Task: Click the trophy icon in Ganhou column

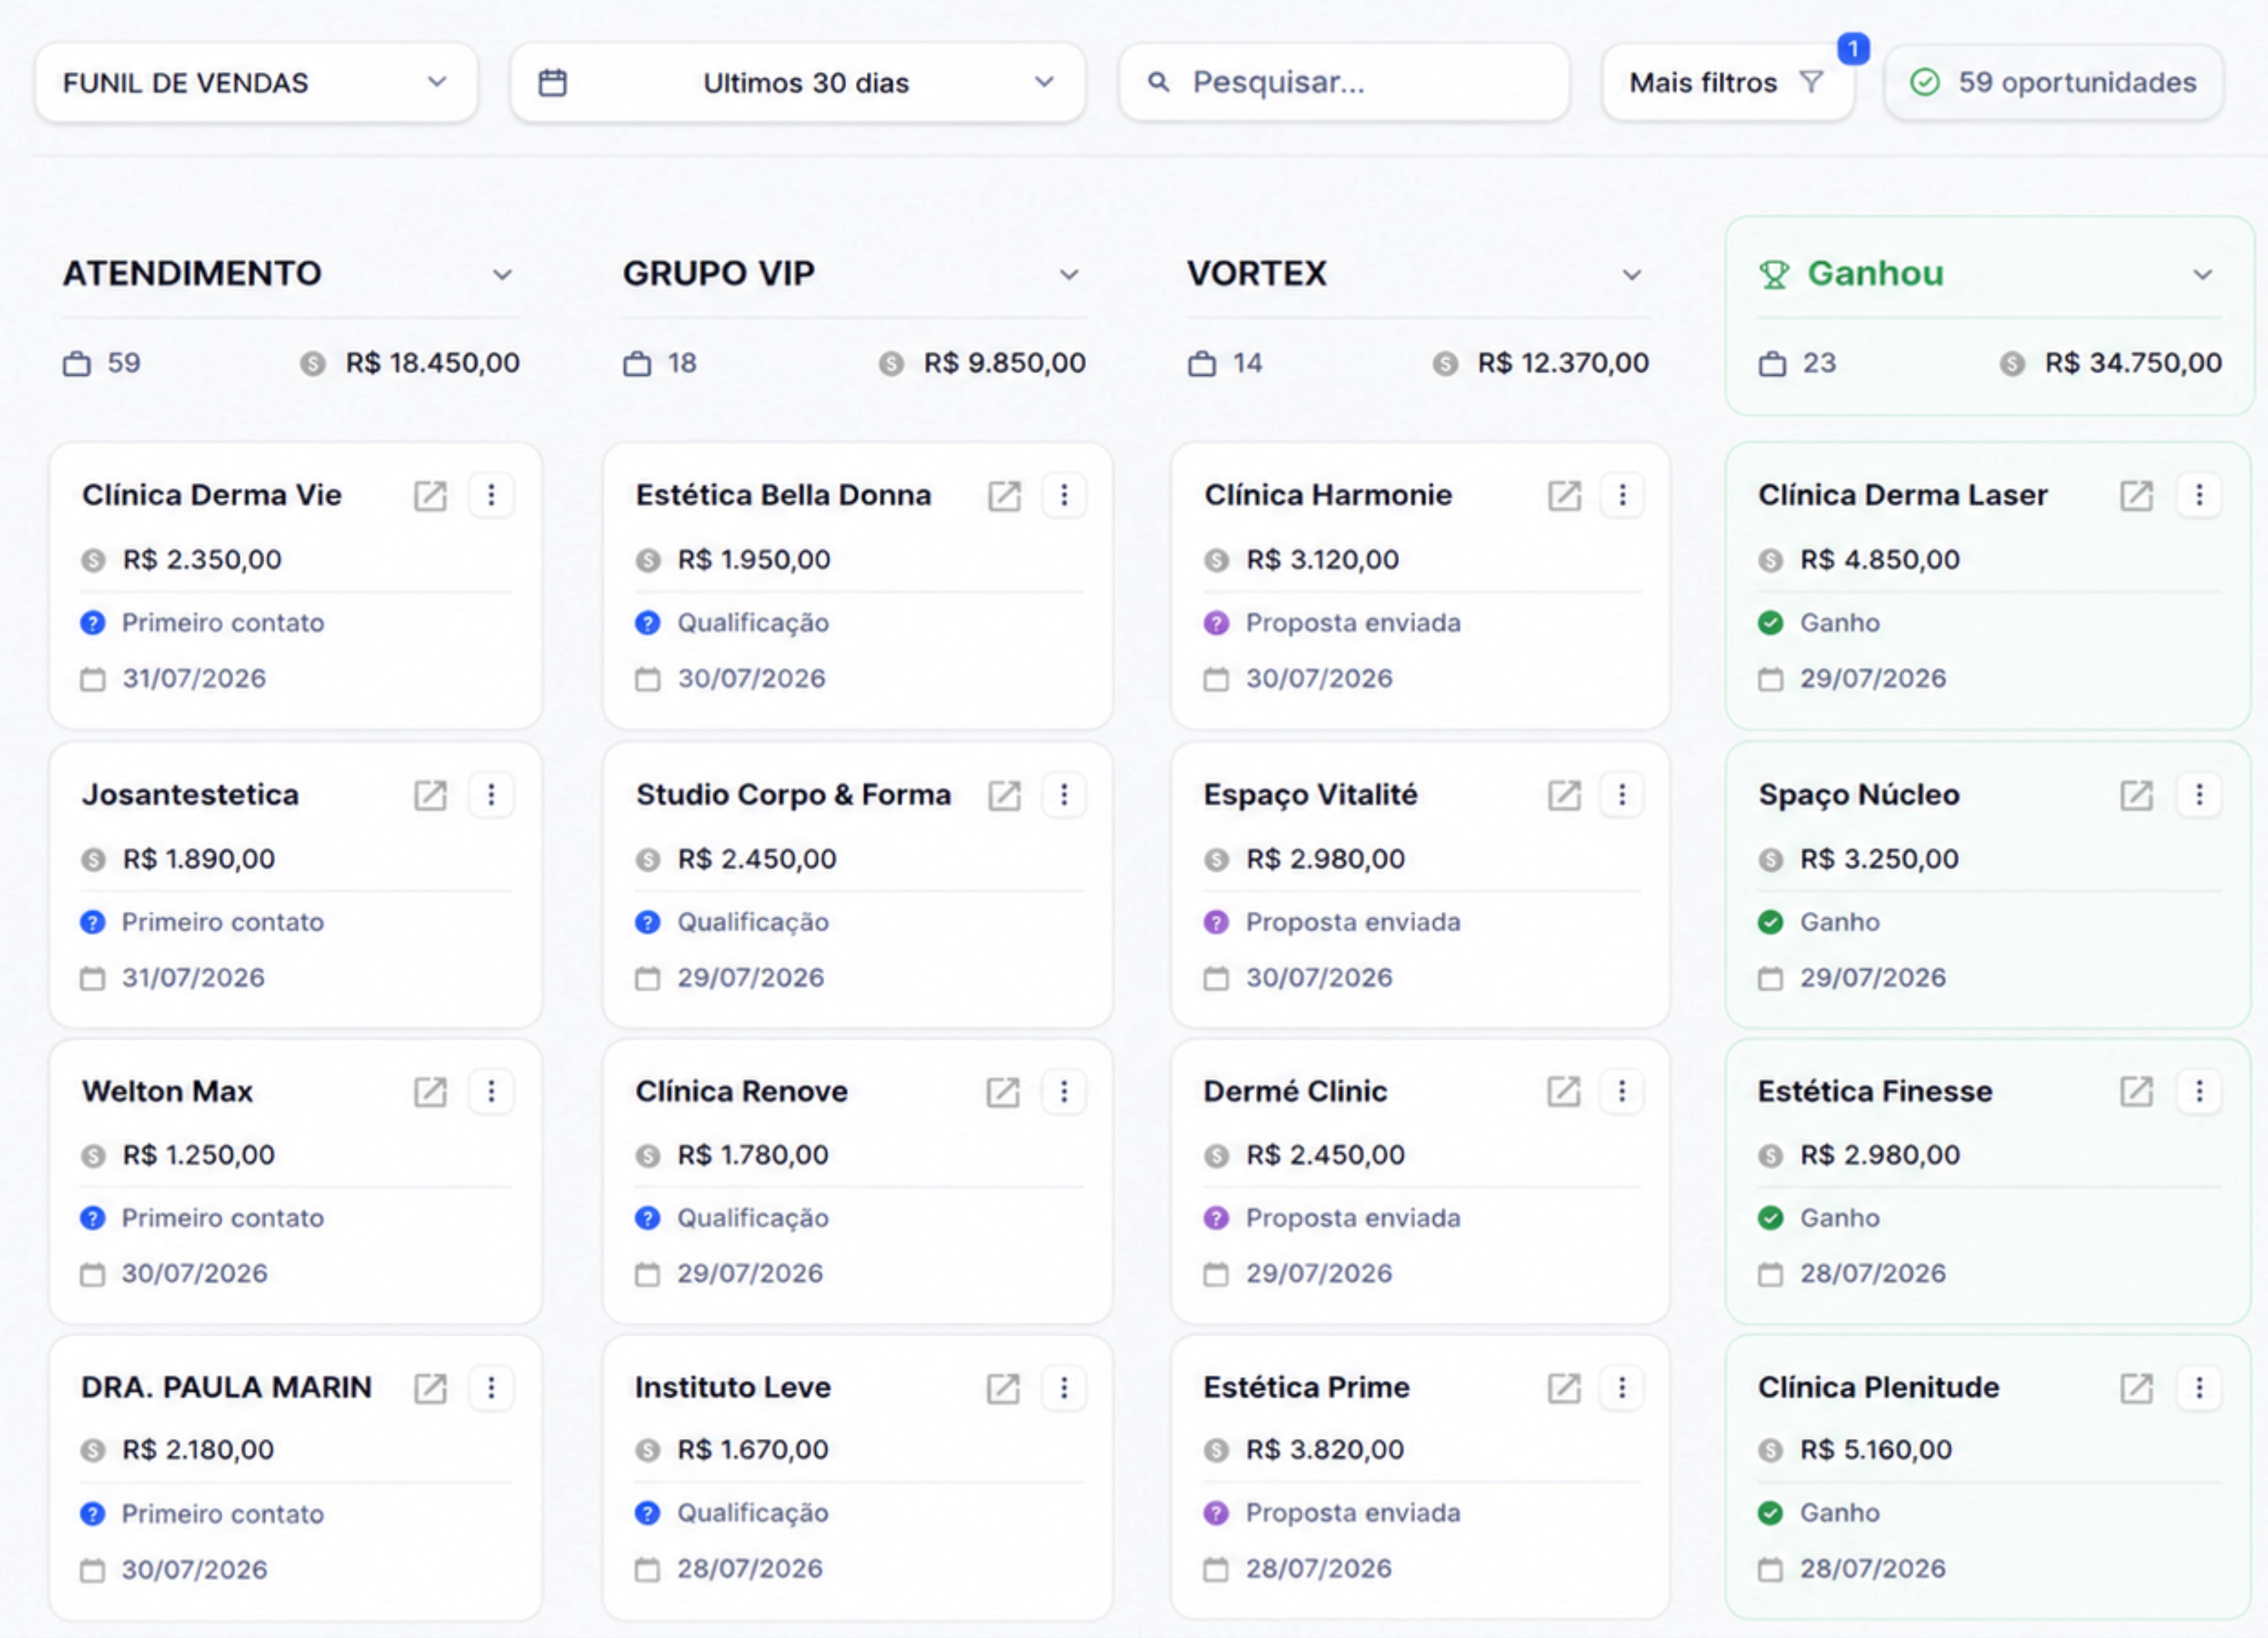Action: pyautogui.click(x=1774, y=275)
